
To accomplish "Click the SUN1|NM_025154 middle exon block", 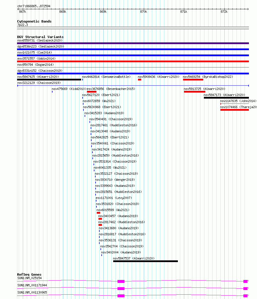I will click(x=121, y=281).
